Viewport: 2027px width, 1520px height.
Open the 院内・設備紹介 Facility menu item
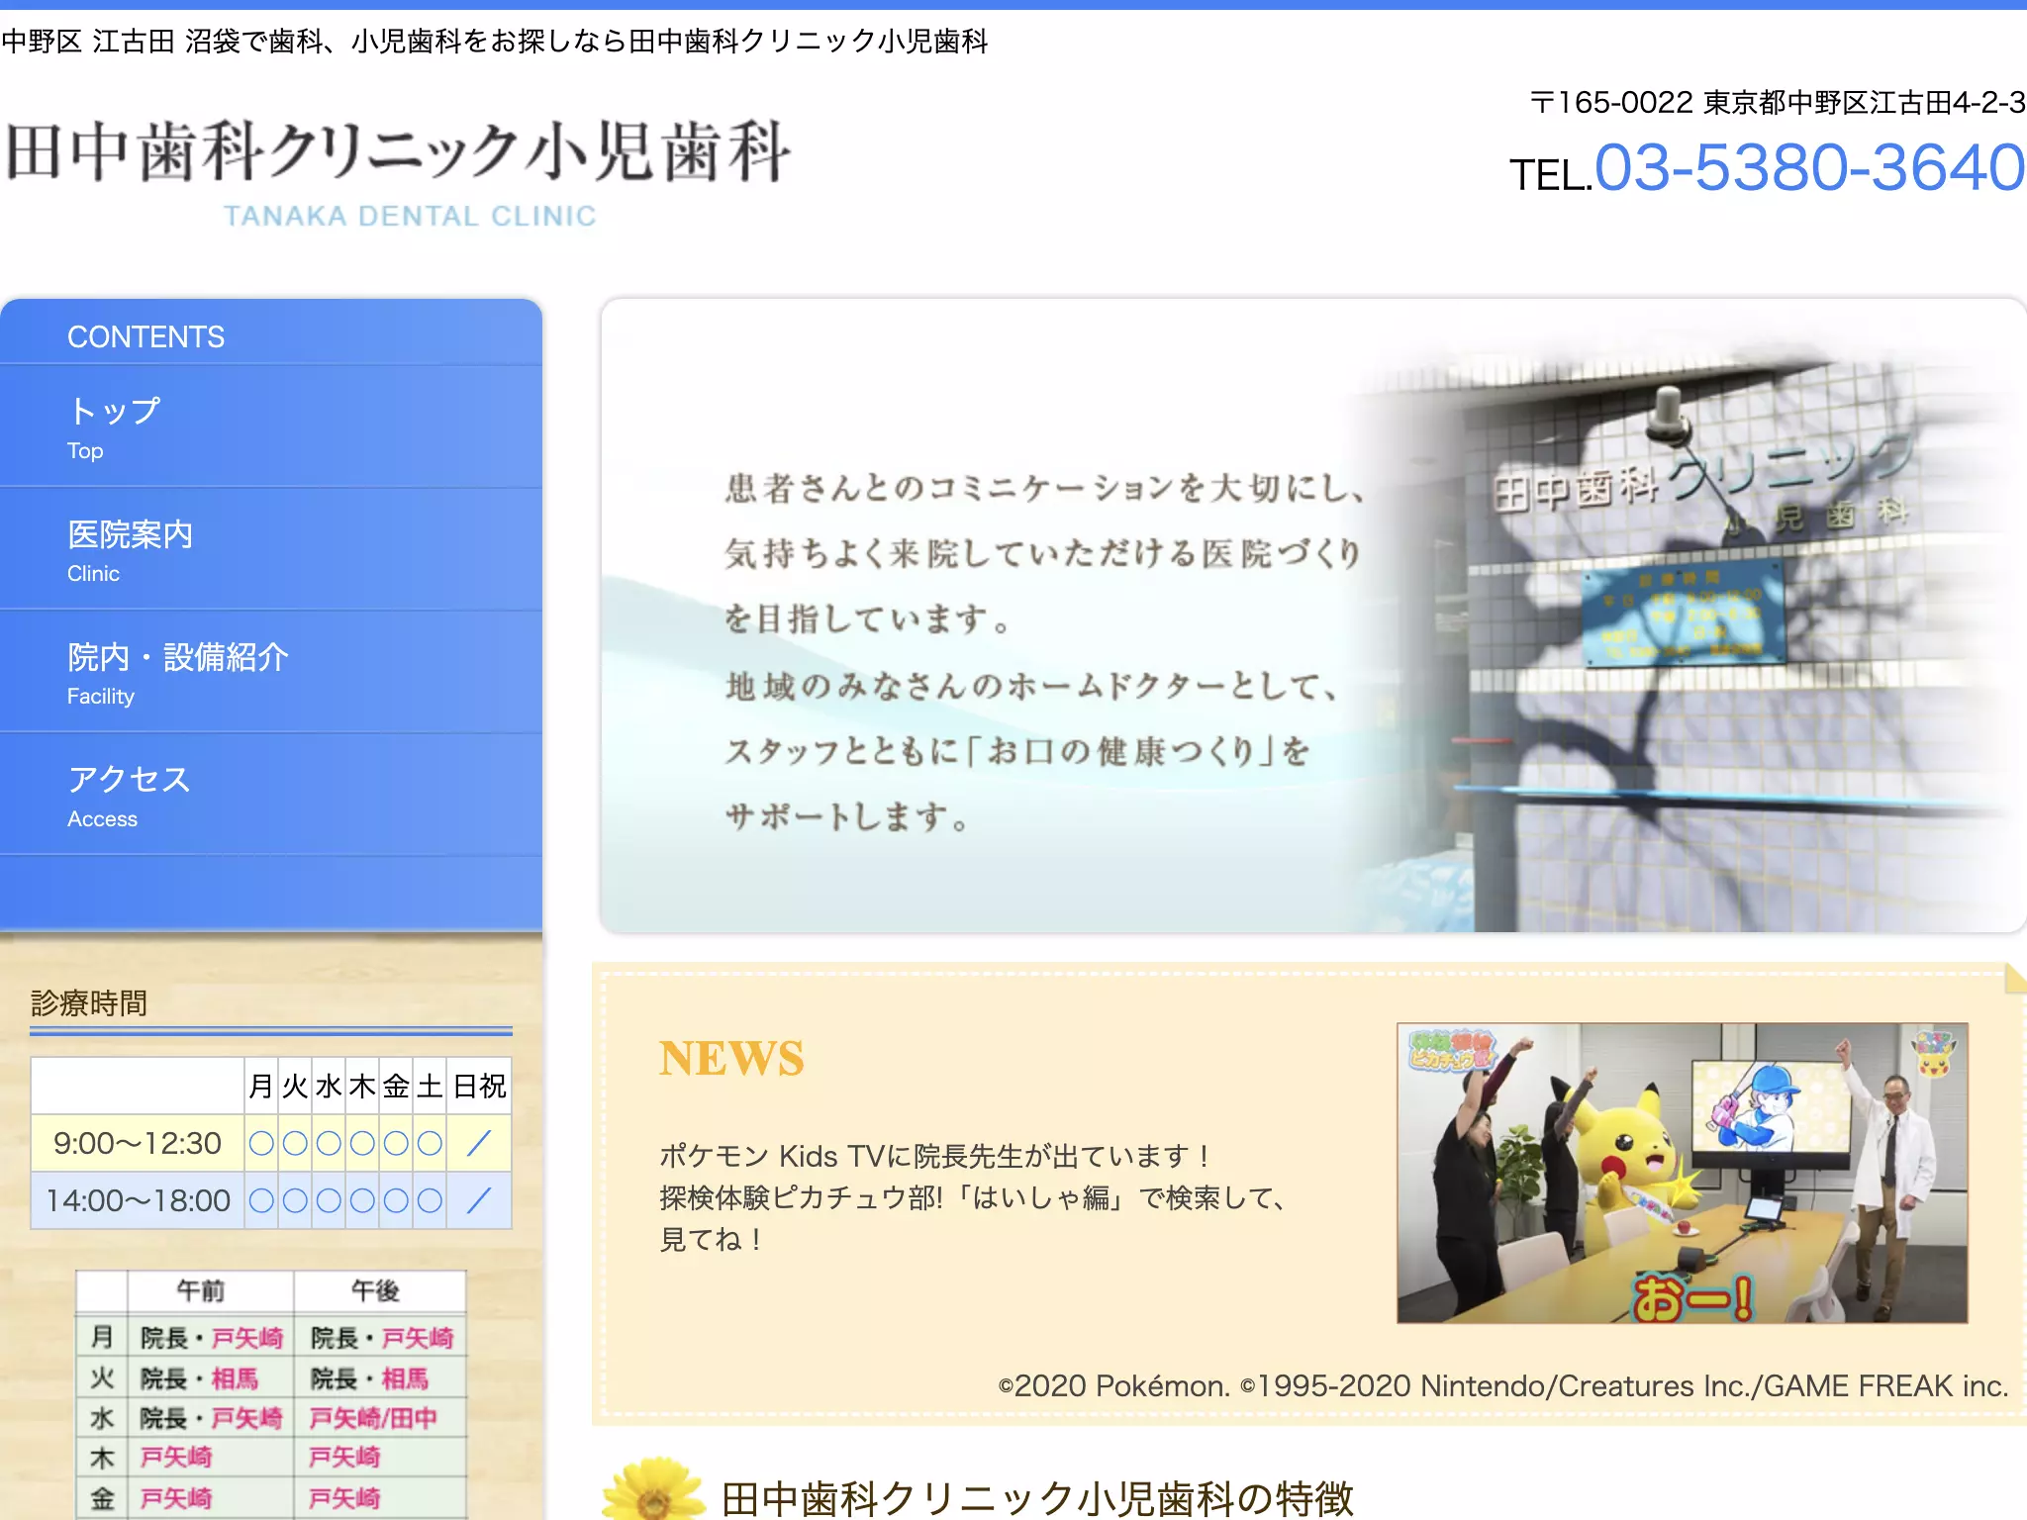point(270,673)
